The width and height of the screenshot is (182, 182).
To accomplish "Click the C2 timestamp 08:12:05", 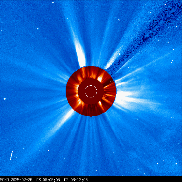I will click(79, 180).
